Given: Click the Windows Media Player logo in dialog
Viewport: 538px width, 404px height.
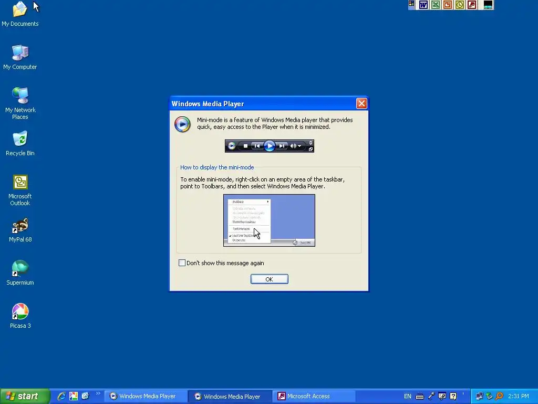Looking at the screenshot, I should click(182, 124).
